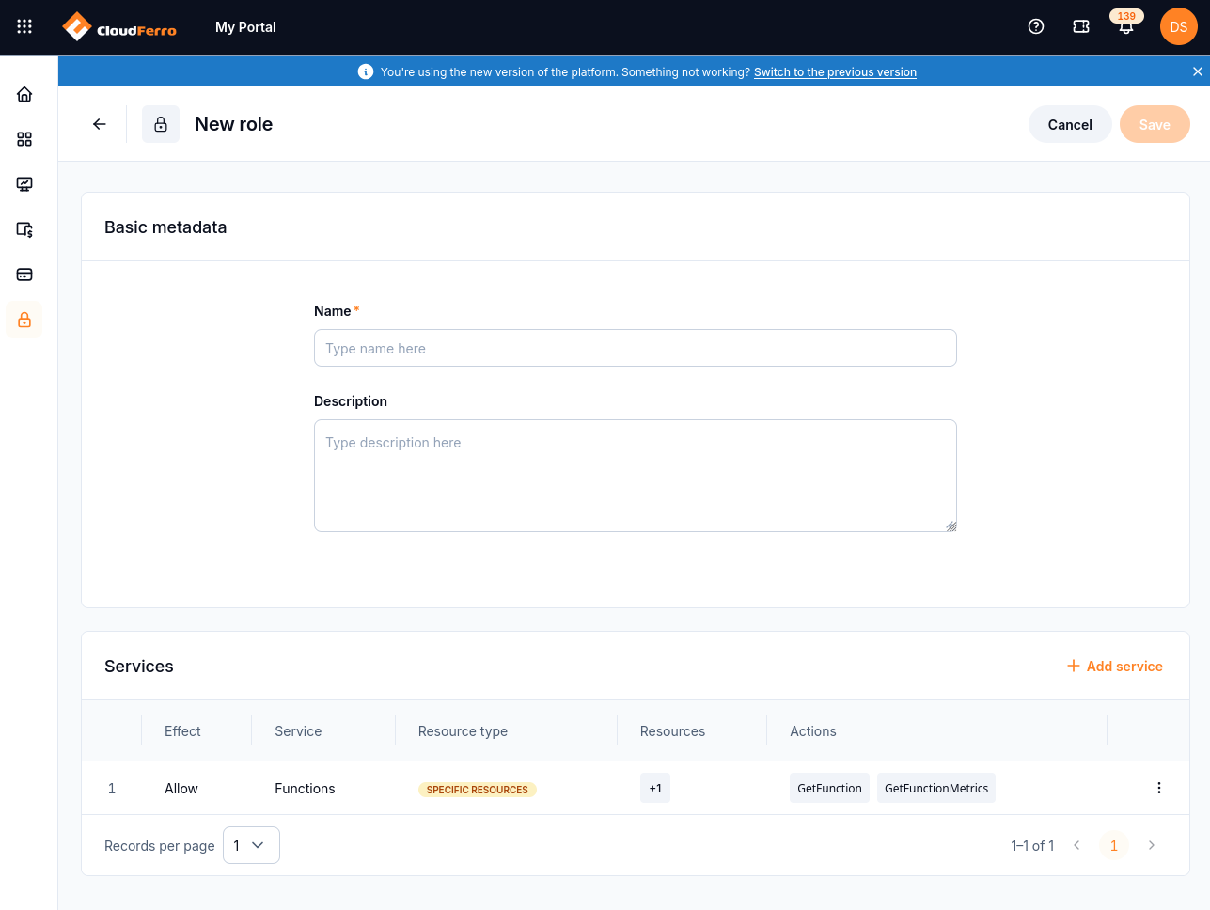The height and width of the screenshot is (910, 1210).
Task: Click the Save button
Action: 1155,124
